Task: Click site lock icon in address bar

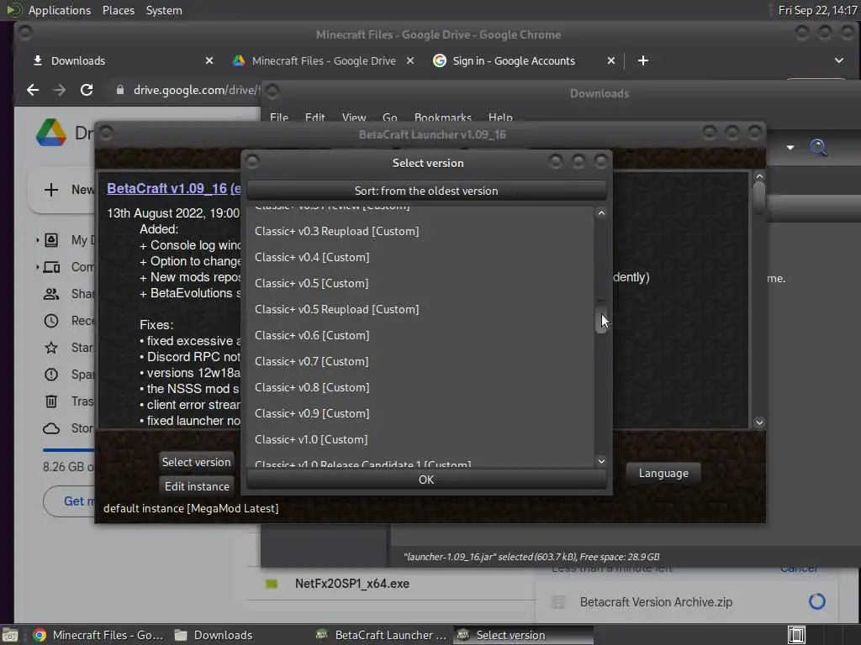Action: (119, 90)
